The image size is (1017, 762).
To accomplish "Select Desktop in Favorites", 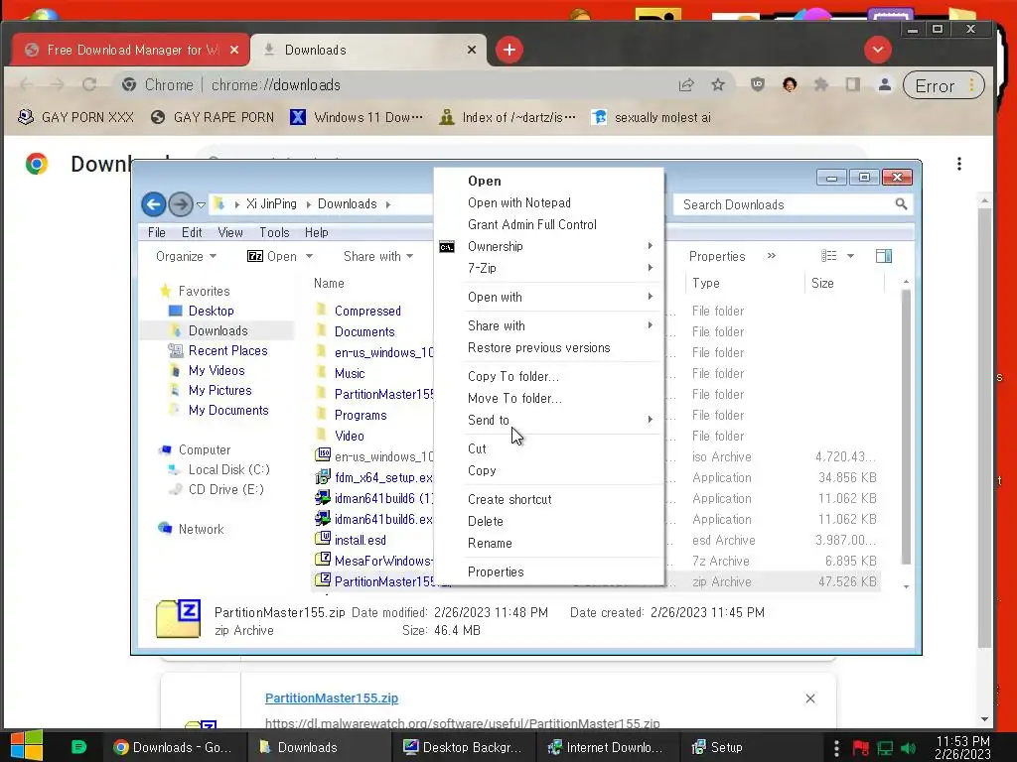I will [x=211, y=311].
